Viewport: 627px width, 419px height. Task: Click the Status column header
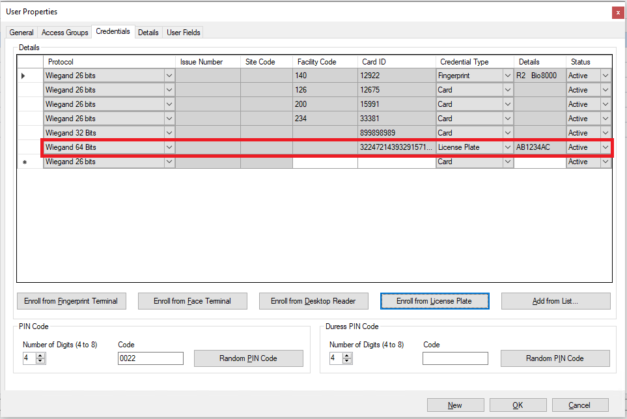click(x=589, y=62)
